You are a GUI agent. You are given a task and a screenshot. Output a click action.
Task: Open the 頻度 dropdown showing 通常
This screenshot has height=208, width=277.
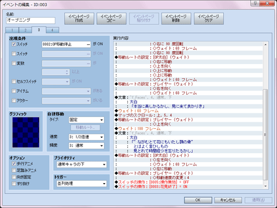[86, 145]
